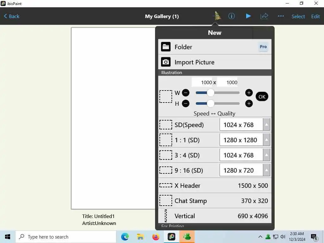
Task: Click the share artwork icon
Action: pyautogui.click(x=264, y=16)
